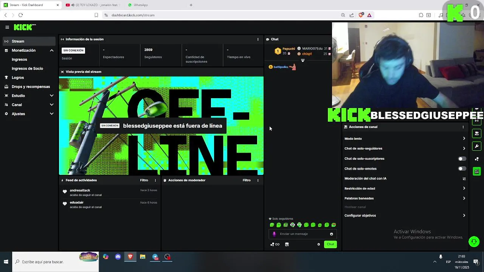Toggle Chat de solo-suscriptores

point(462,159)
